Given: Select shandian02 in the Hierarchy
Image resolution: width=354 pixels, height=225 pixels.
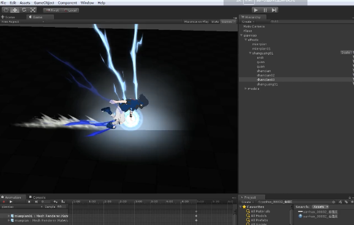Looking at the screenshot, I should (x=266, y=75).
